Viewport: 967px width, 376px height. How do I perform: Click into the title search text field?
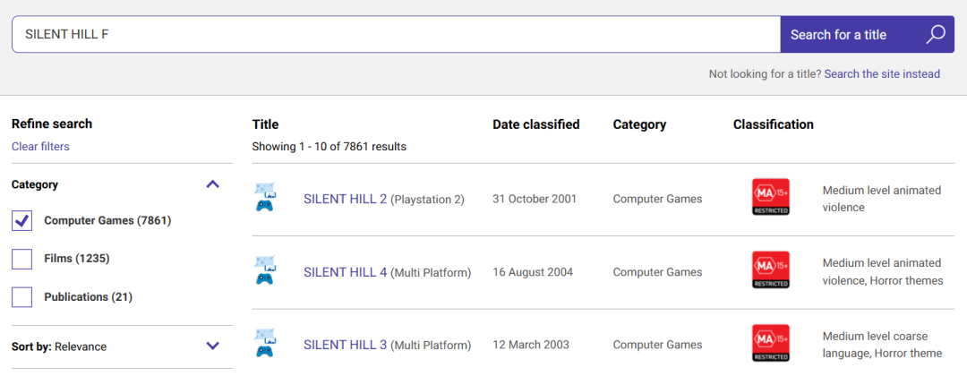pyautogui.click(x=394, y=35)
